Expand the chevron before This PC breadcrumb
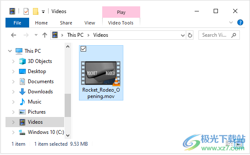This screenshot has height=155, width=250. (x=62, y=35)
